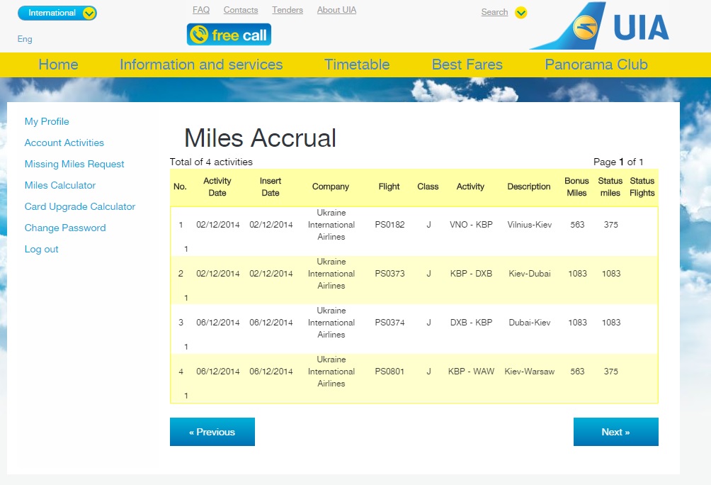
Task: Open Information and services menu
Action: point(201,65)
